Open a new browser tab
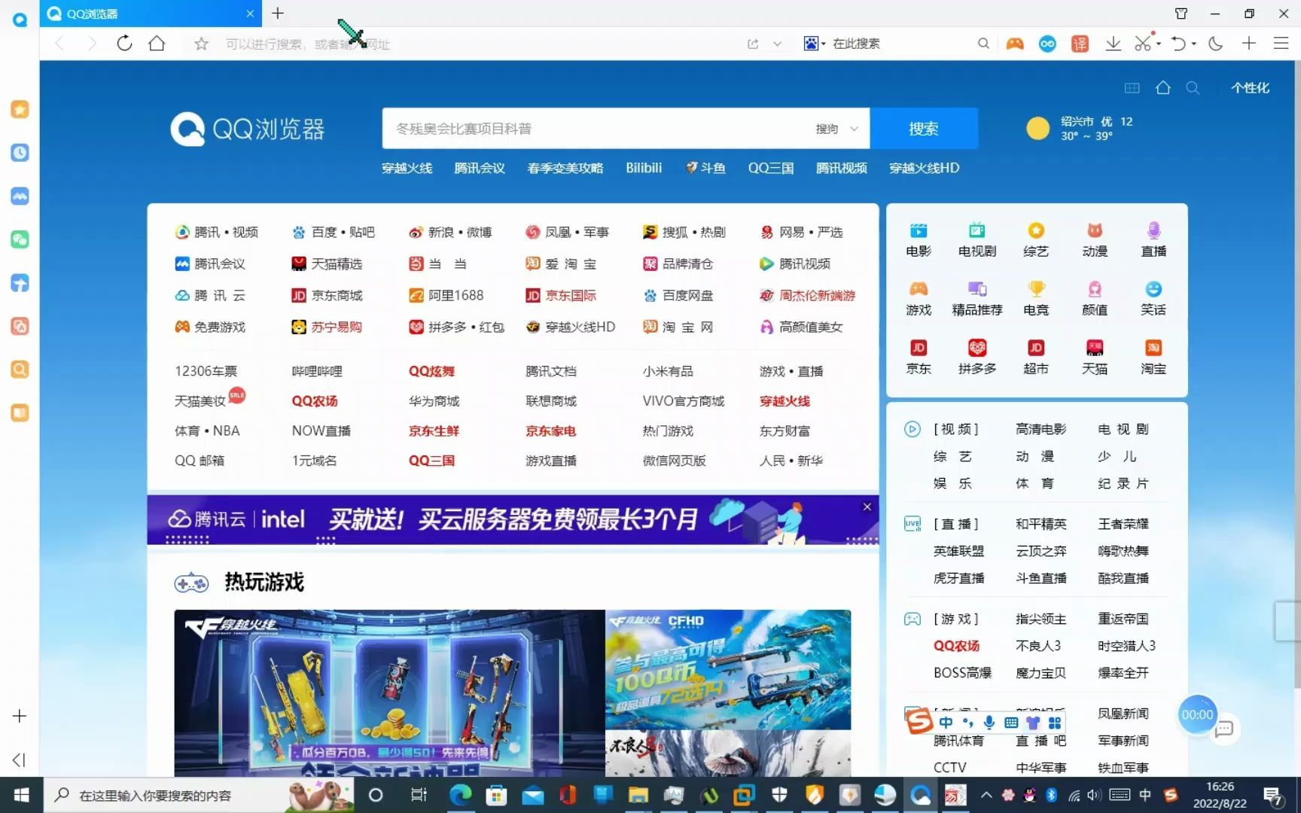This screenshot has height=813, width=1301. (x=278, y=14)
